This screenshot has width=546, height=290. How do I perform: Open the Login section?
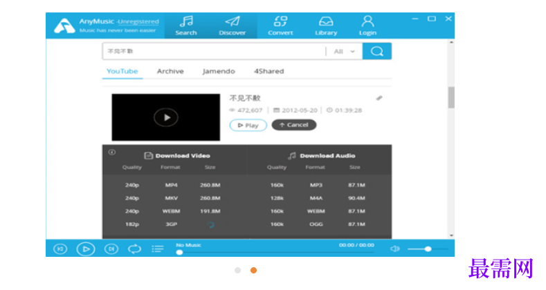(x=367, y=26)
